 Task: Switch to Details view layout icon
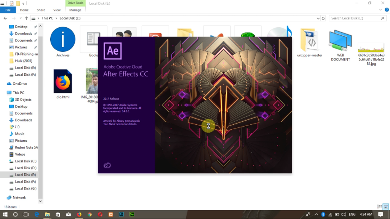click(379, 206)
